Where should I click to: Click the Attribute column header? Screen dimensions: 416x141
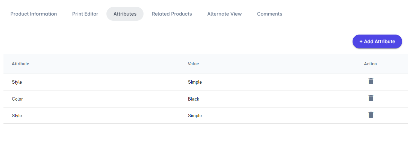click(20, 64)
